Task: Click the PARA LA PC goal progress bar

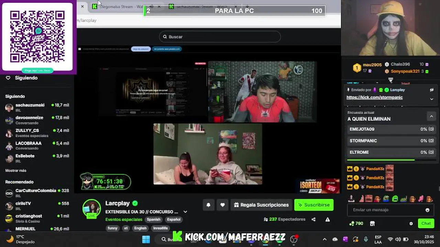Action: tap(234, 11)
